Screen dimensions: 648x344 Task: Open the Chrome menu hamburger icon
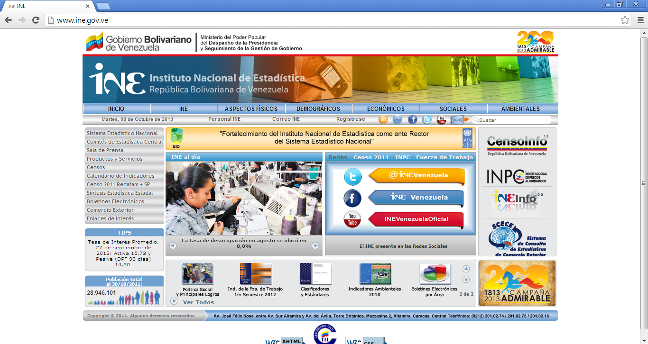pyautogui.click(x=640, y=20)
